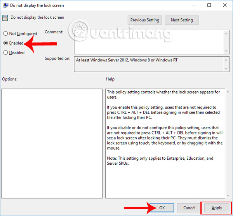Click the policy setting icon beside heading

point(5,18)
